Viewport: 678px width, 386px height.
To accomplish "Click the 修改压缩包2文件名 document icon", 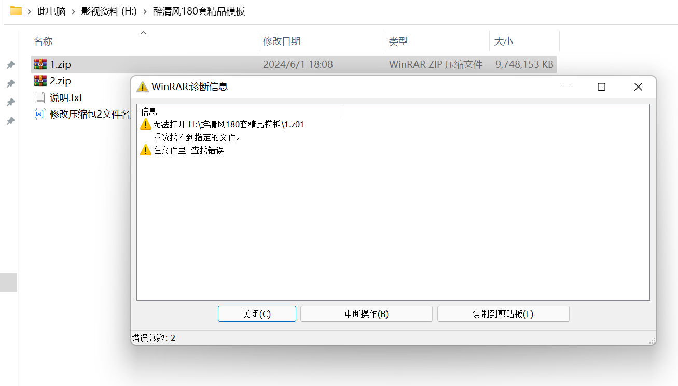I will 40,114.
